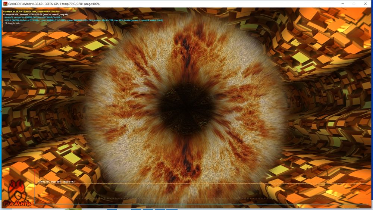
Task: Click the 'GPU 1: 73°C' temperature graph label
Action: click(x=56, y=182)
